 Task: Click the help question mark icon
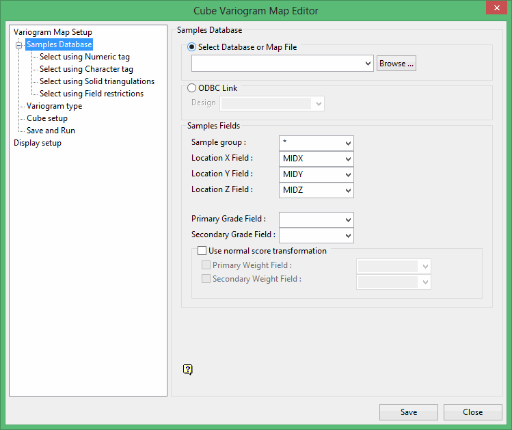(x=188, y=370)
